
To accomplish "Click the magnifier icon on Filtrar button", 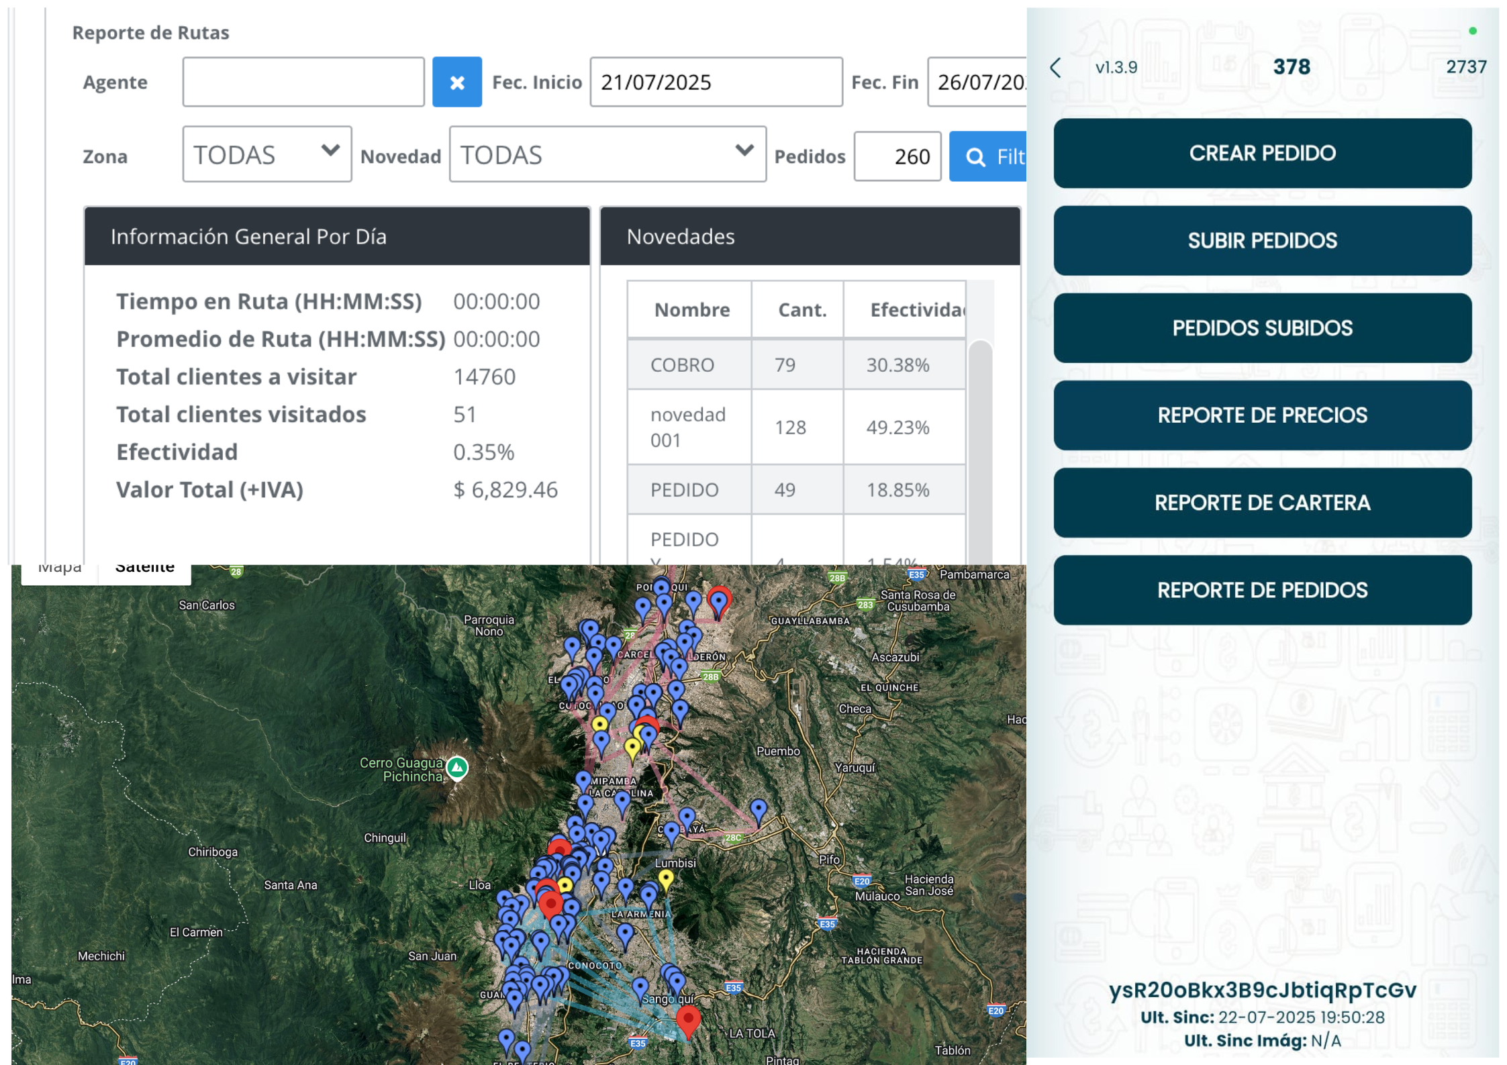I will click(975, 157).
